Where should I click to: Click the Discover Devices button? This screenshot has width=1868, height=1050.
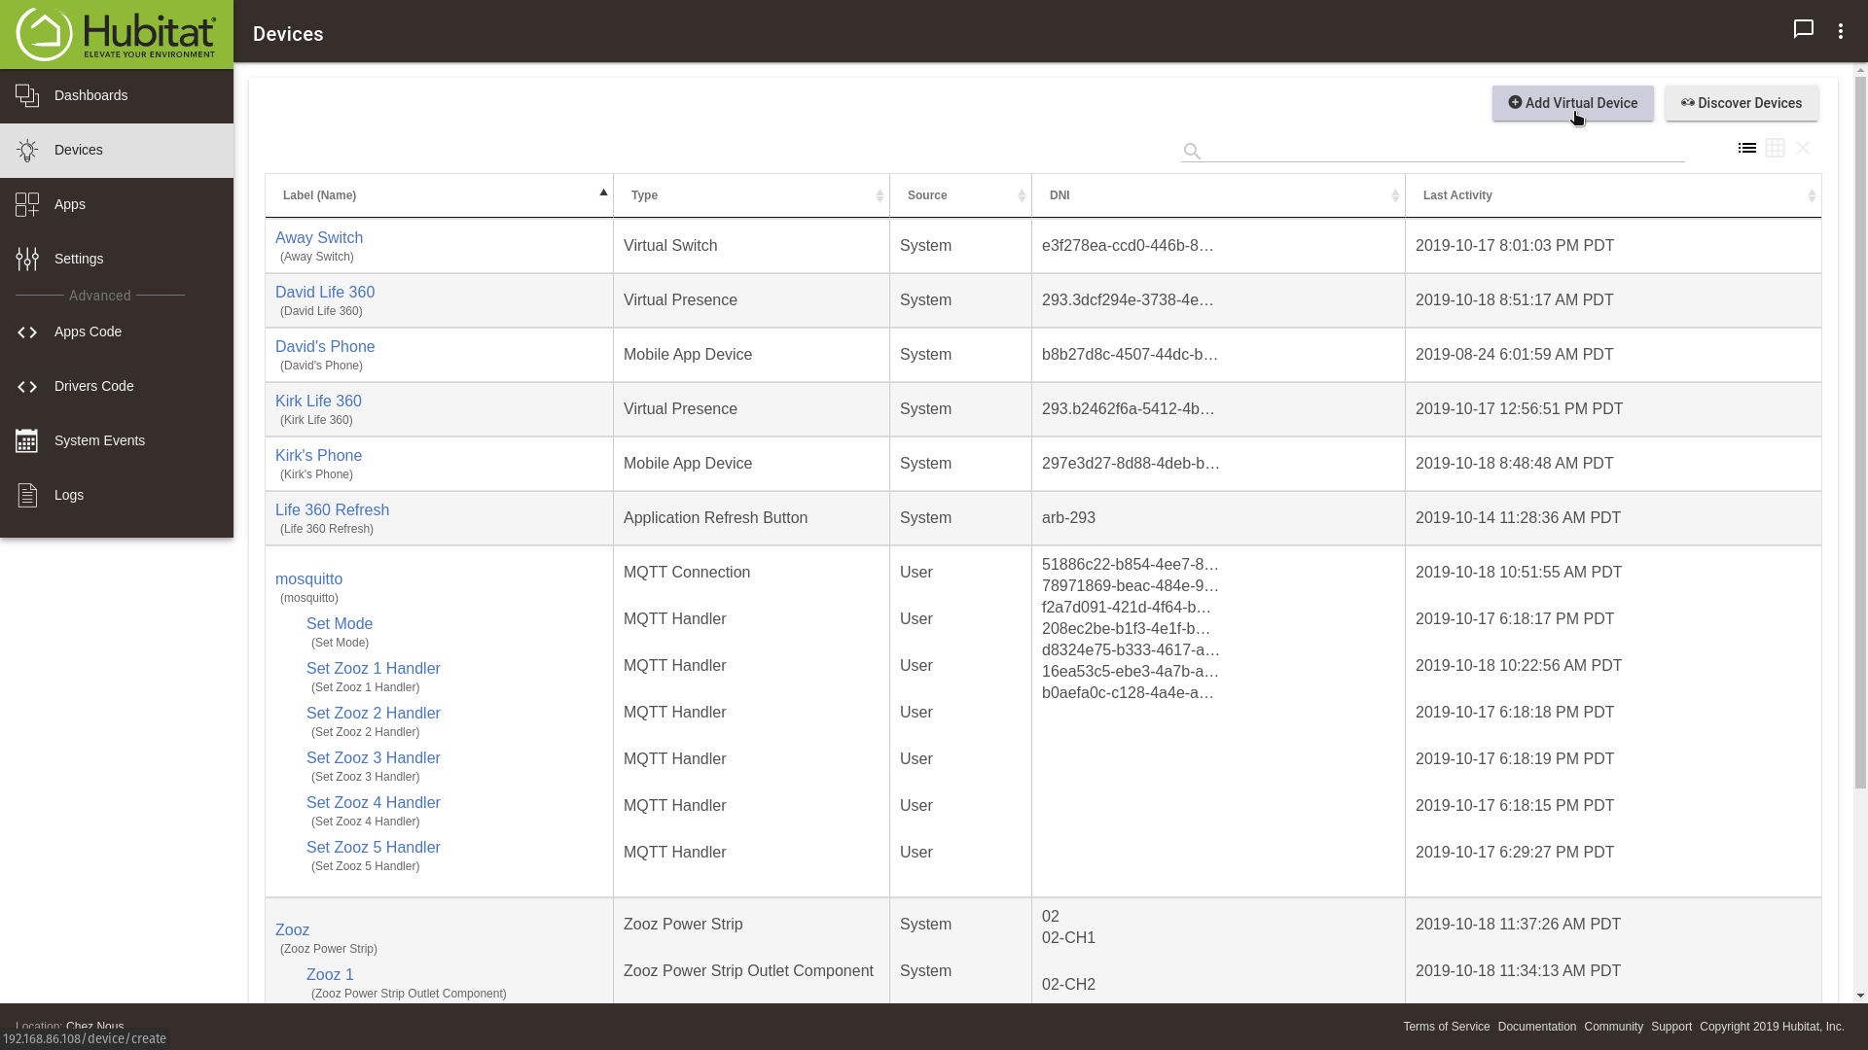pyautogui.click(x=1741, y=103)
